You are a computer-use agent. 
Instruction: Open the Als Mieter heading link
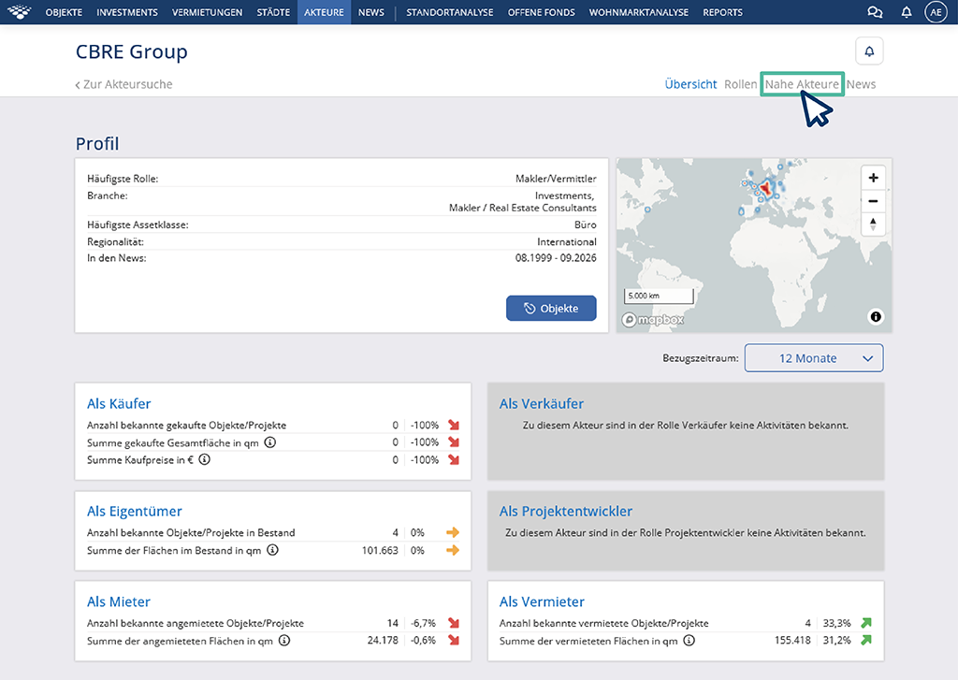tap(119, 601)
